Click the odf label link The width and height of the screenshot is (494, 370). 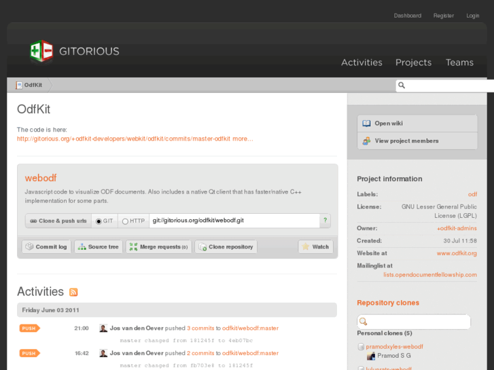(472, 194)
